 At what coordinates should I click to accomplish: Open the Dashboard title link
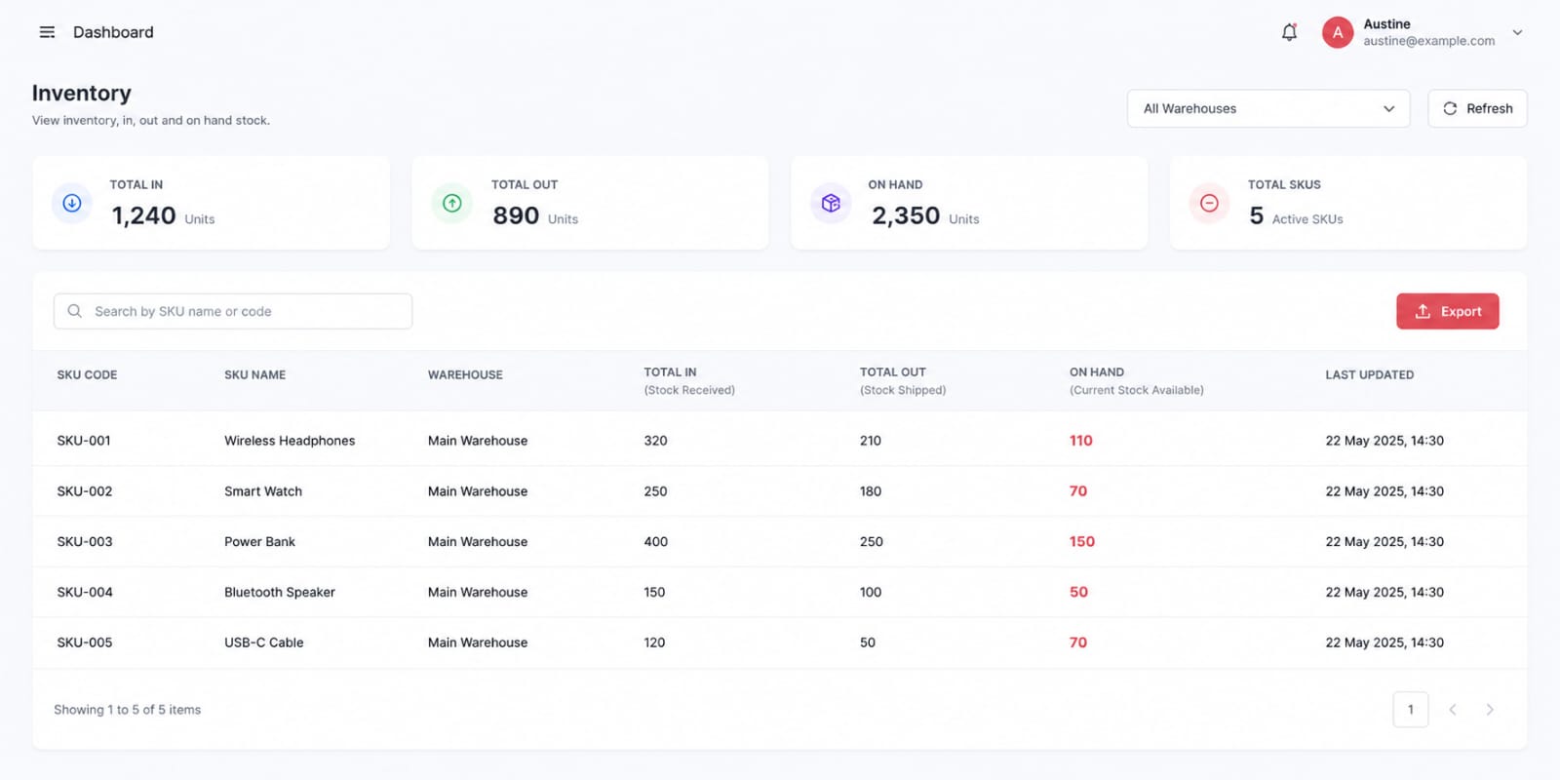click(x=113, y=32)
